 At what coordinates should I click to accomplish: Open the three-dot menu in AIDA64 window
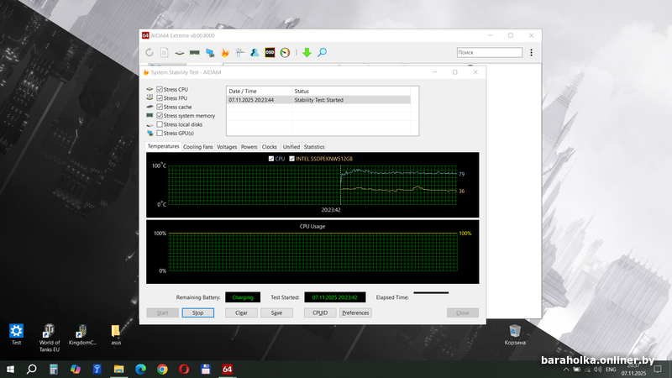(x=531, y=52)
